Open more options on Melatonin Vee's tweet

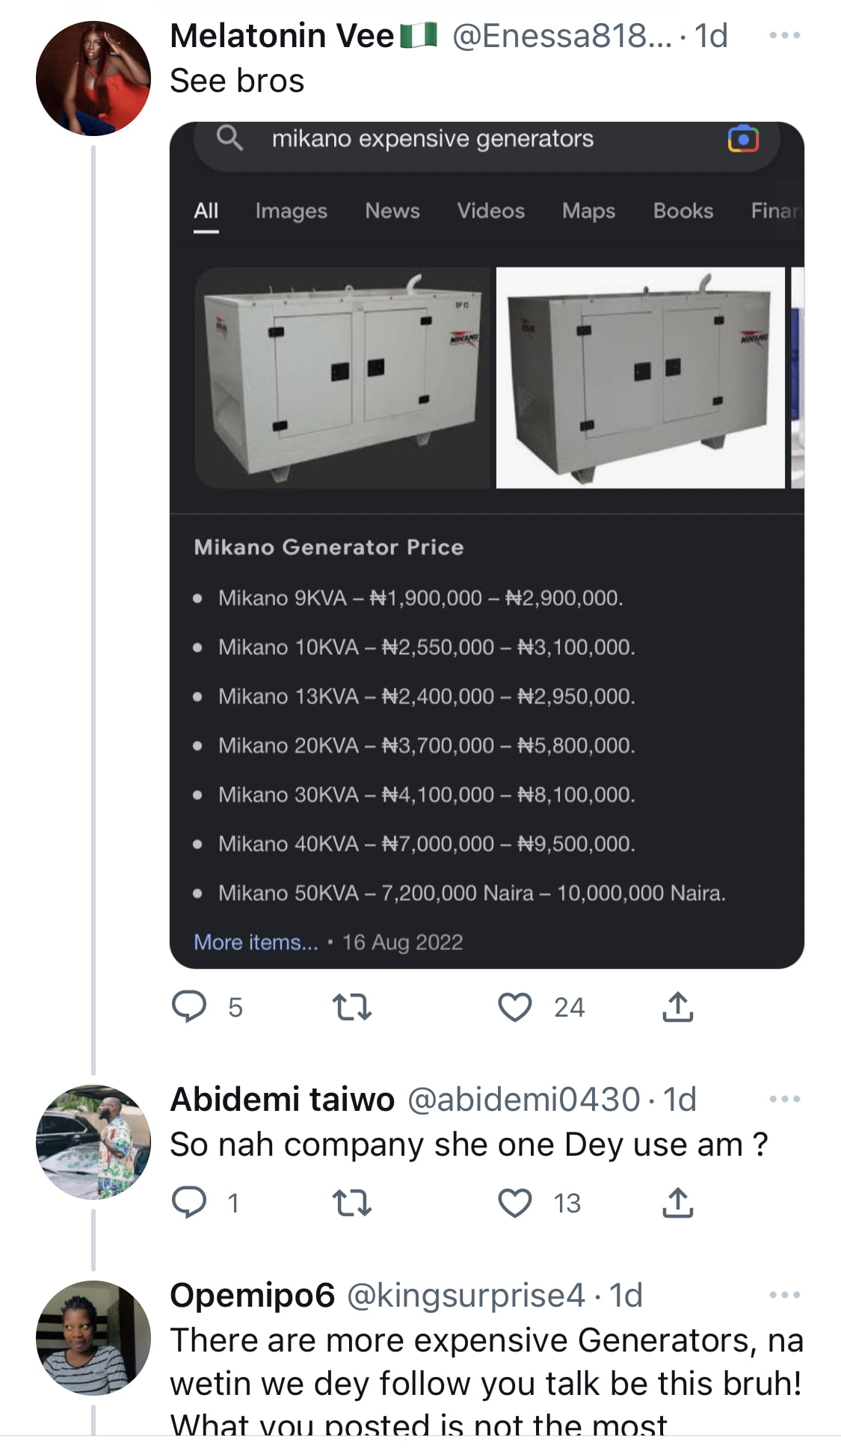pyautogui.click(x=784, y=35)
